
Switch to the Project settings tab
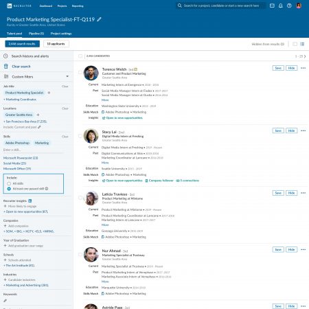pyautogui.click(x=61, y=34)
